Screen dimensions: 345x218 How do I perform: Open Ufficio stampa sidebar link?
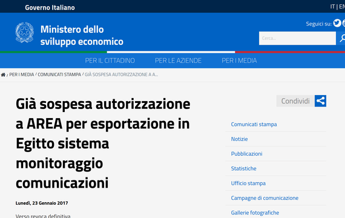248,183
